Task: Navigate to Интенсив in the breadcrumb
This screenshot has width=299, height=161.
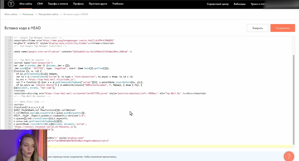Action: pyautogui.click(x=28, y=14)
